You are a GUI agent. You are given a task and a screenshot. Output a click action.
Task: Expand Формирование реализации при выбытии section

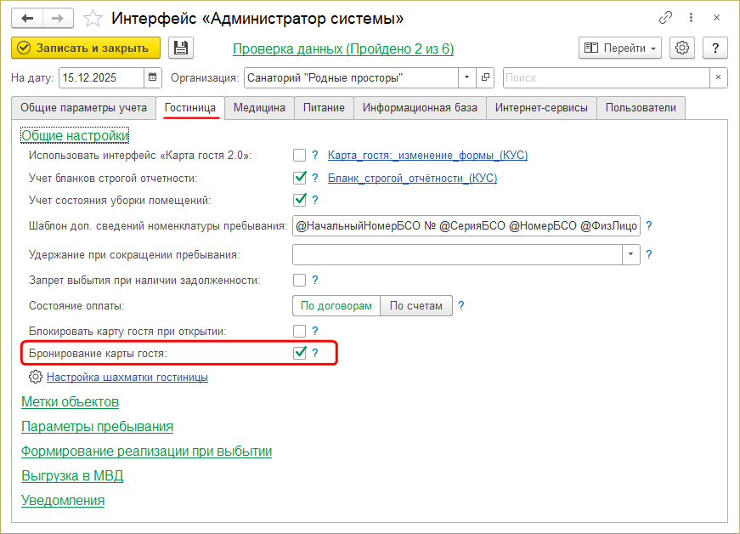pyautogui.click(x=147, y=451)
